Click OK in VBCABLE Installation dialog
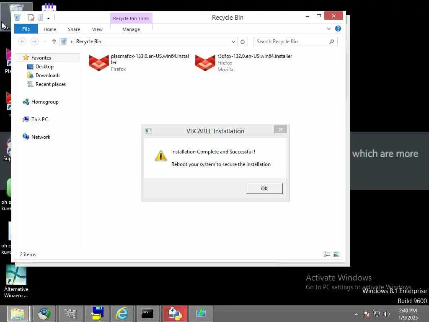The image size is (429, 322). tap(264, 188)
